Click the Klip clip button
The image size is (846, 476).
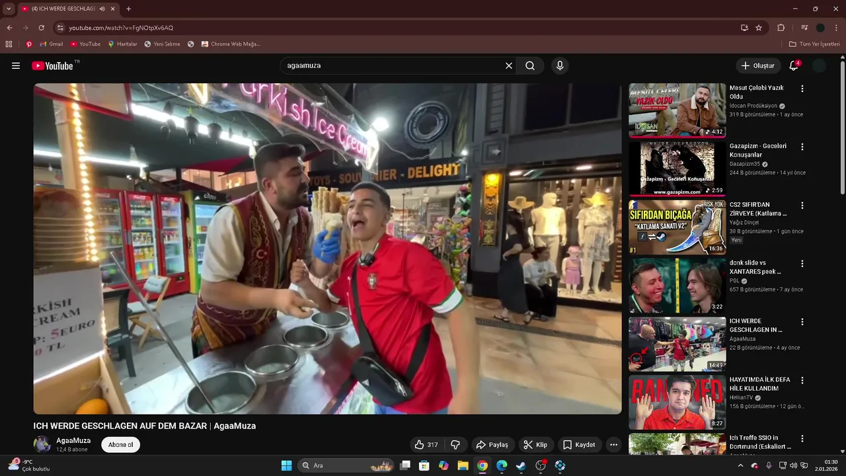pyautogui.click(x=535, y=445)
